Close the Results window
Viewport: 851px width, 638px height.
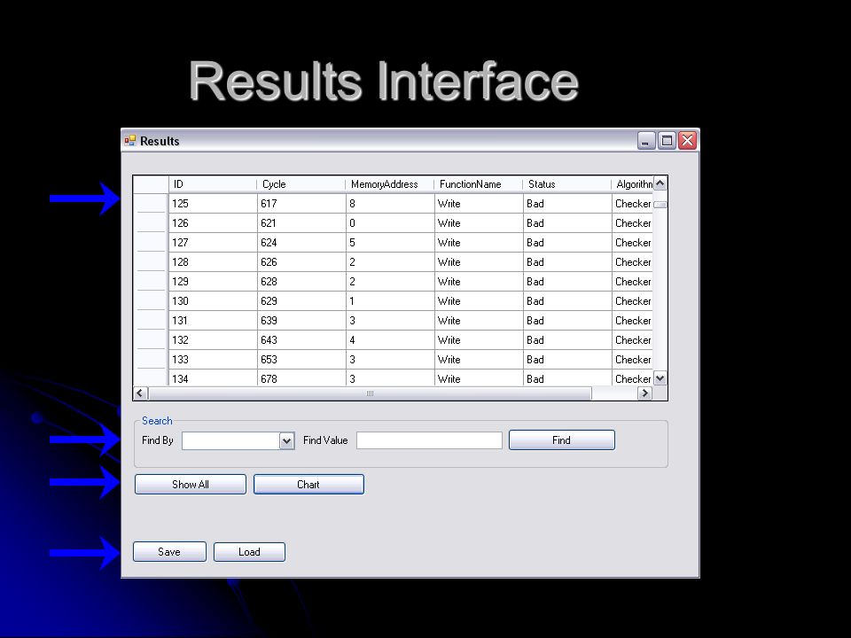pyautogui.click(x=687, y=141)
